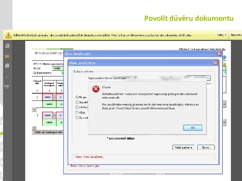Image resolution: width=242 pixels, height=181 pixels.
Task: Click the NotAllowedError message text
Action: (150, 96)
